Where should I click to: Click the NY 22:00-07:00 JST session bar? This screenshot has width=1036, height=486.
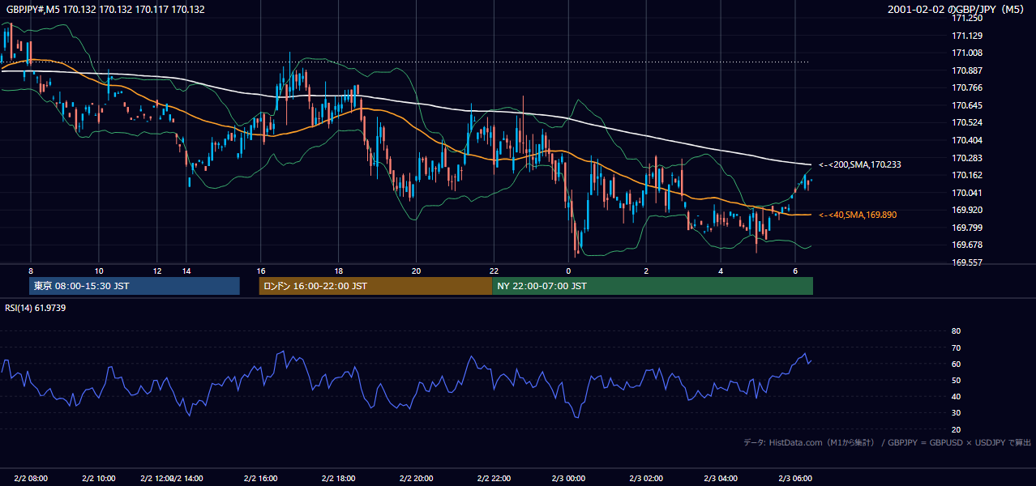pyautogui.click(x=653, y=286)
